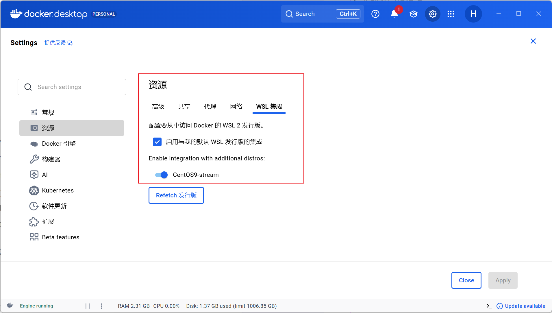Viewport: 552px width, 313px height.
Task: Click the Update available link
Action: point(525,306)
